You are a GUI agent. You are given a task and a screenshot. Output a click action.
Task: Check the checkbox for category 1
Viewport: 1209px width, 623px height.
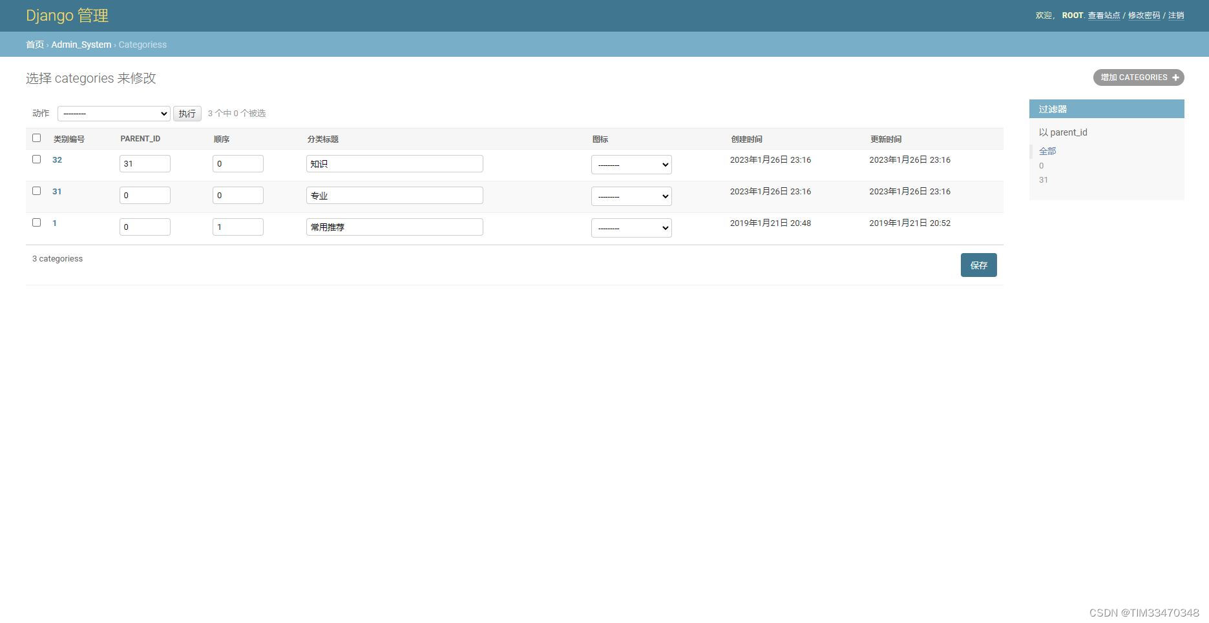click(x=36, y=222)
